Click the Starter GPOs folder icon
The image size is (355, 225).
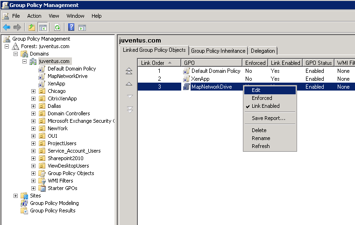coord(42,188)
